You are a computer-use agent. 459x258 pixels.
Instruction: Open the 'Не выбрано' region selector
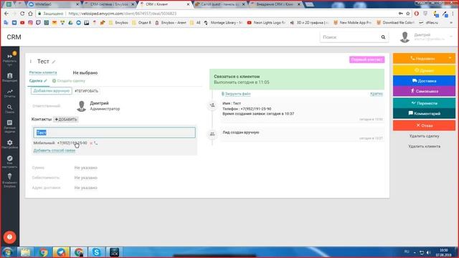click(85, 73)
